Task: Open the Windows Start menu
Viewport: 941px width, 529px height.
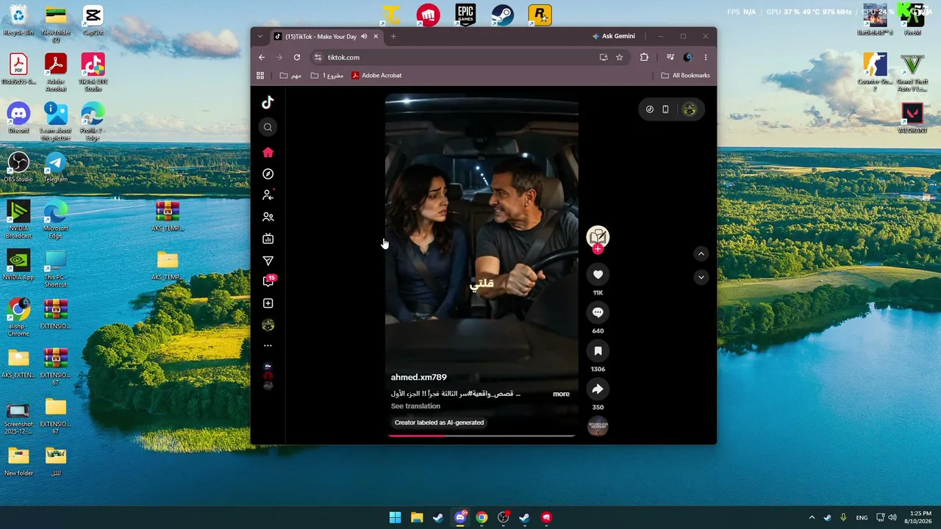Action: 395,517
